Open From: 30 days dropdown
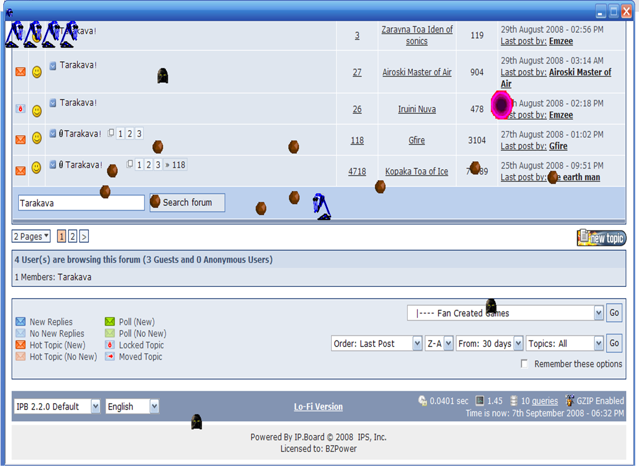 click(518, 344)
